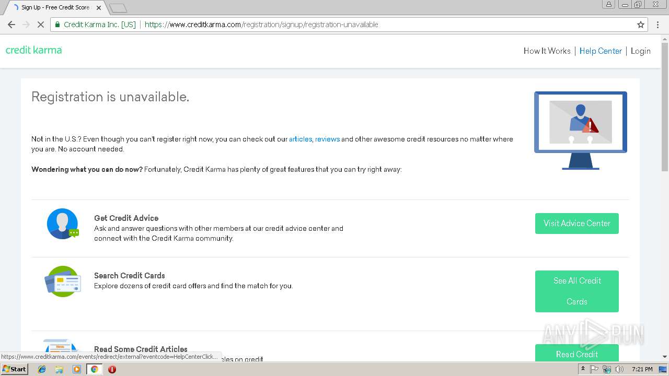Open Chrome user profile icon
Viewport: 669px width, 376px height.
pyautogui.click(x=609, y=4)
